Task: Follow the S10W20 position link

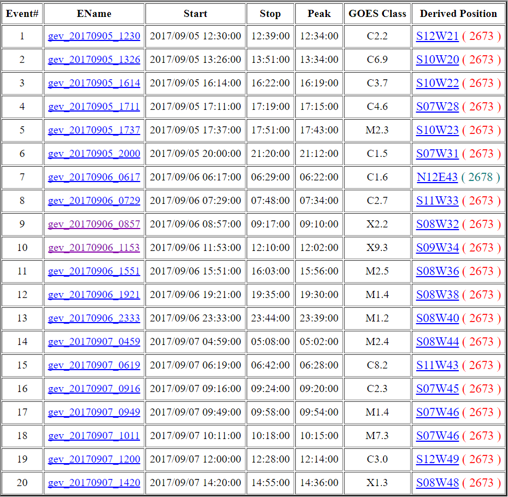Action: (x=437, y=60)
